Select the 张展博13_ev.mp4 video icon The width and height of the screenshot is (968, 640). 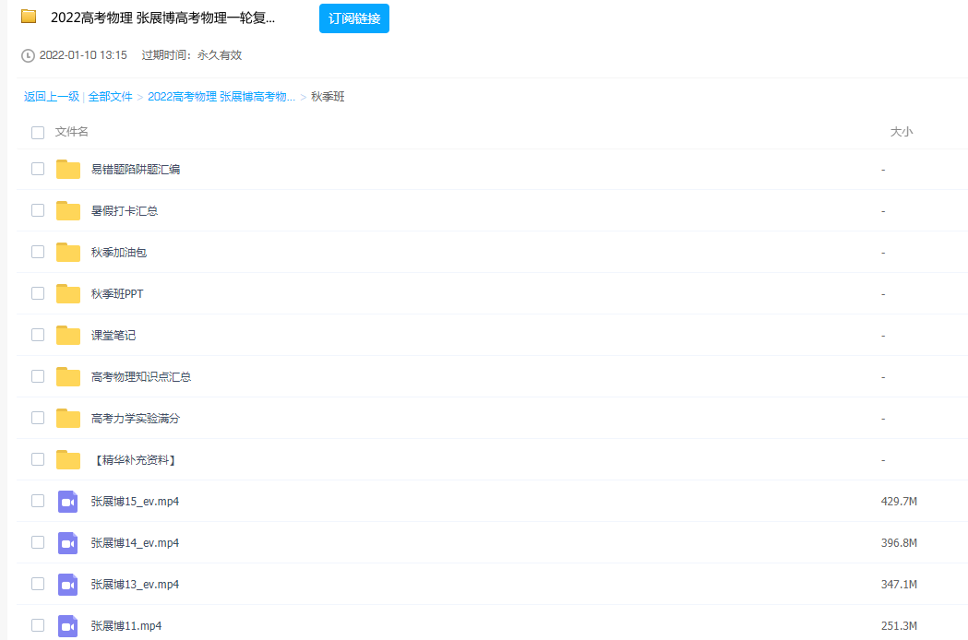click(68, 584)
